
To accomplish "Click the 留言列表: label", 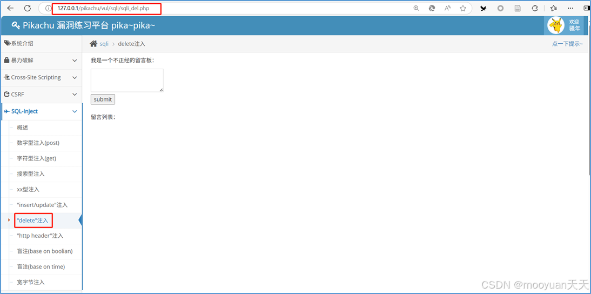I will tap(103, 117).
